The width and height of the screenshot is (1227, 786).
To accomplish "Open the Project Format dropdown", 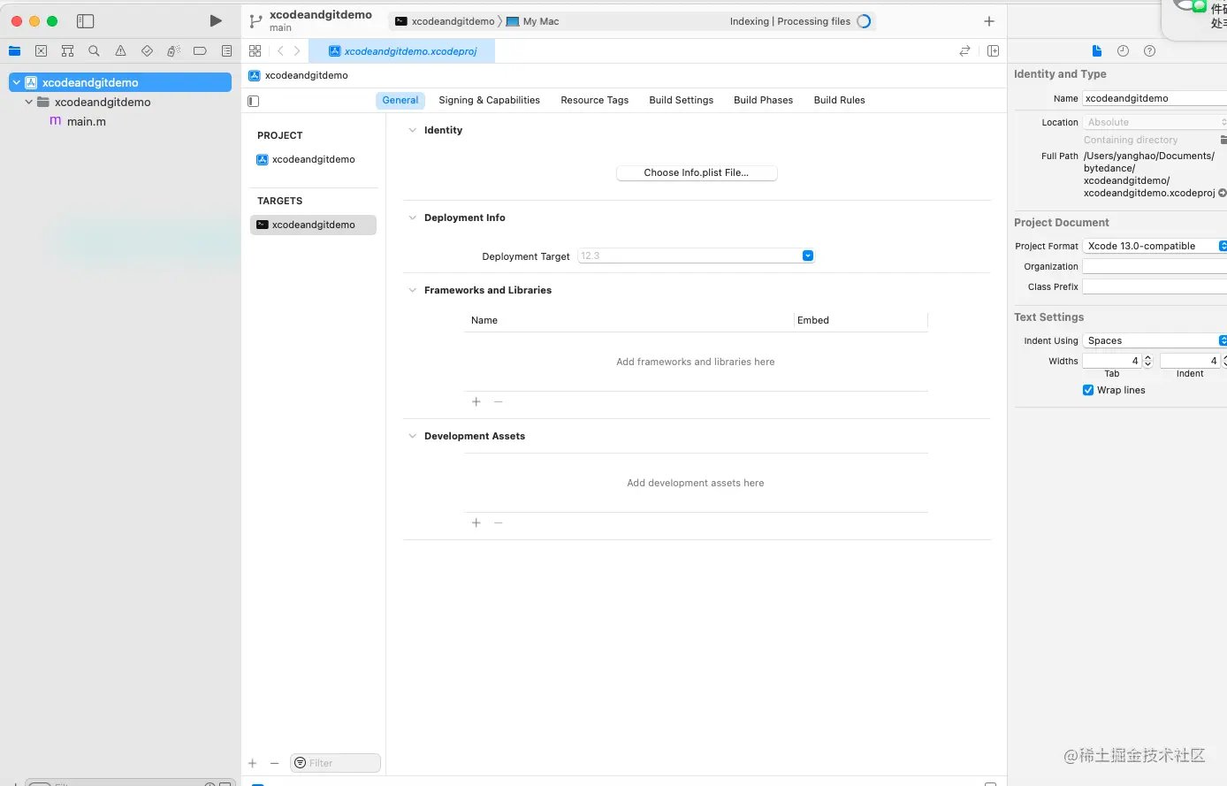I will [x=1155, y=246].
